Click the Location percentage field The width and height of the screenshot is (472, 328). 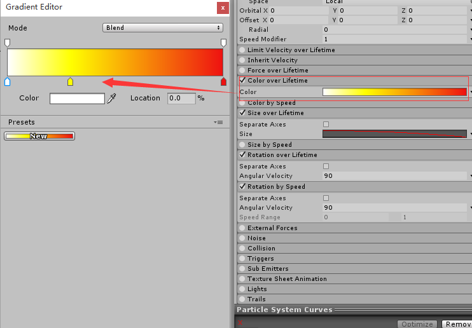(181, 99)
